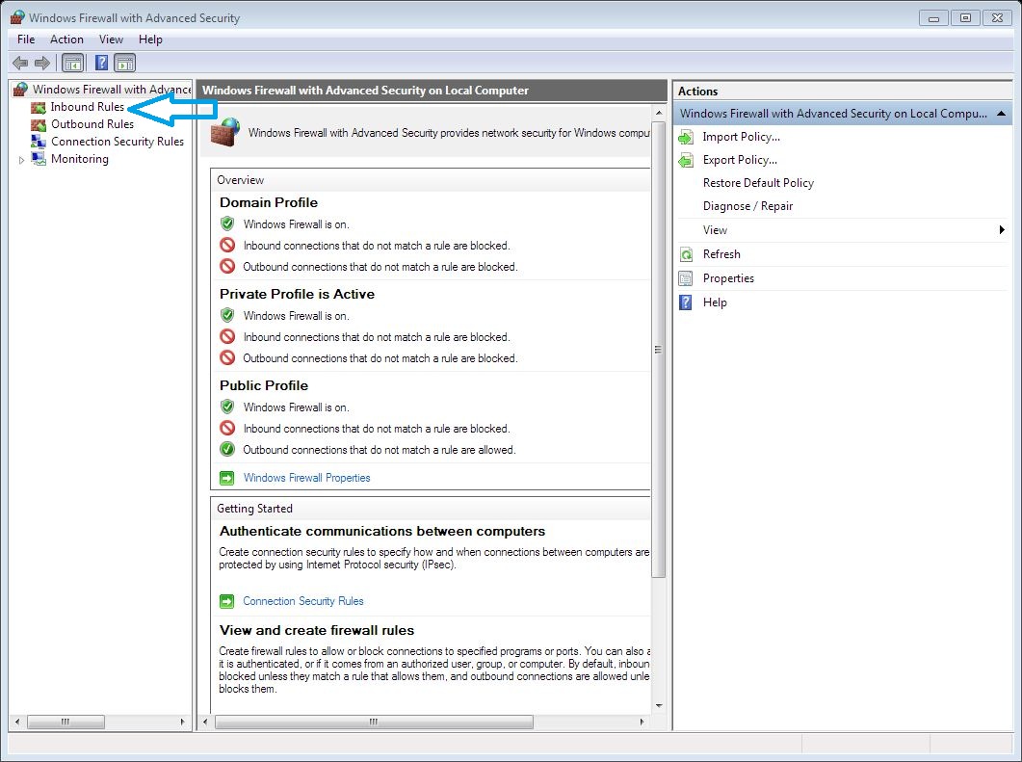
Task: Click the large firewall globe icon in overview banner
Action: point(225,132)
